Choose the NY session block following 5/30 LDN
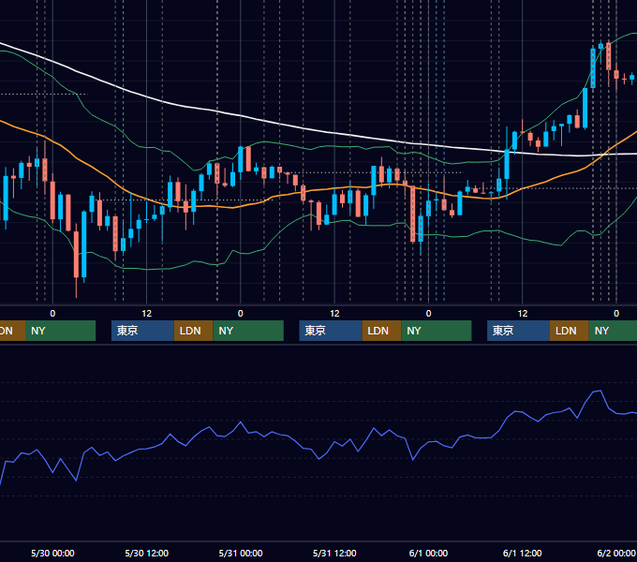Image resolution: width=637 pixels, height=562 pixels. (x=248, y=331)
